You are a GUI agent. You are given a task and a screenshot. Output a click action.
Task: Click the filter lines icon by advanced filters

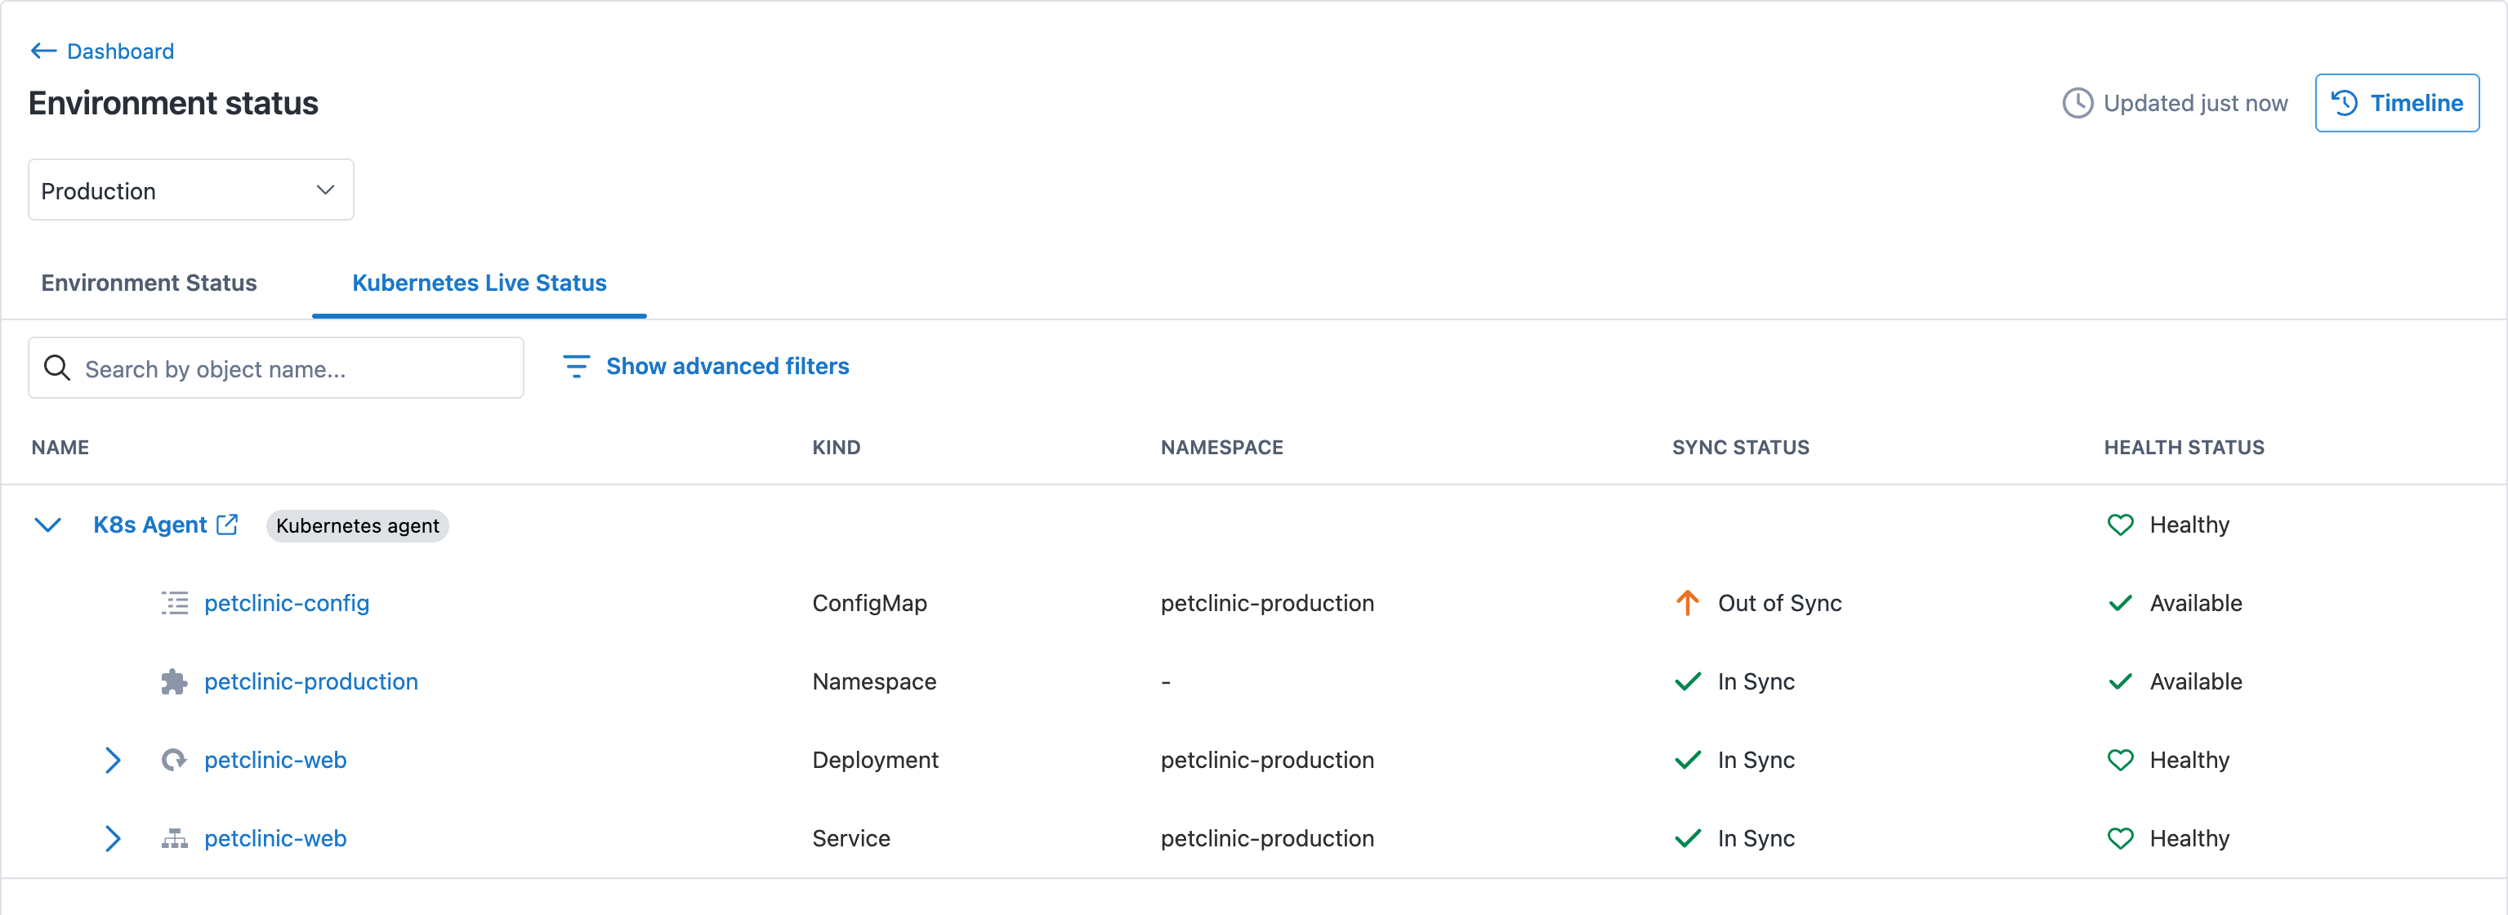(577, 367)
